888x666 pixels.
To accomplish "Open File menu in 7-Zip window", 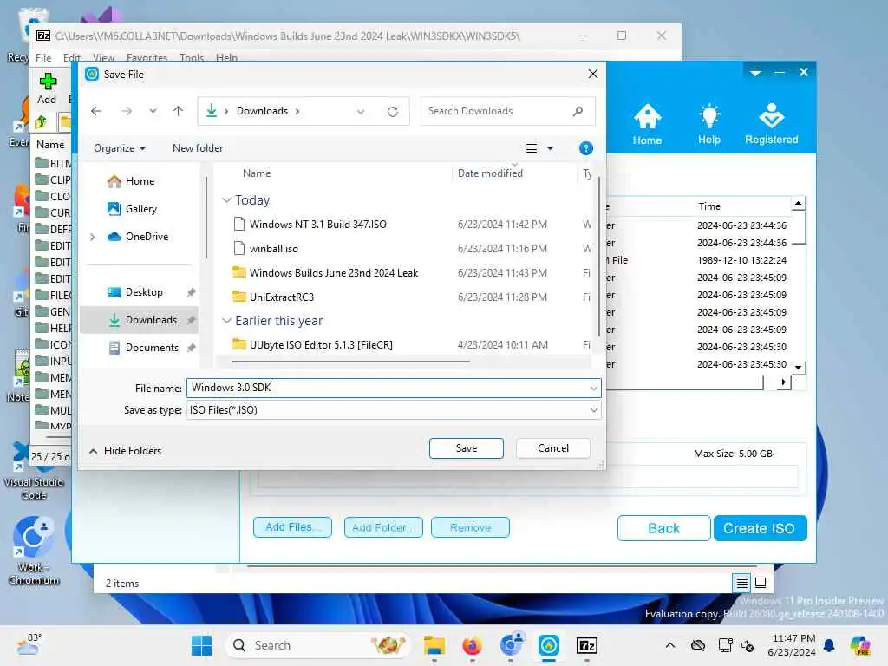I will (43, 58).
